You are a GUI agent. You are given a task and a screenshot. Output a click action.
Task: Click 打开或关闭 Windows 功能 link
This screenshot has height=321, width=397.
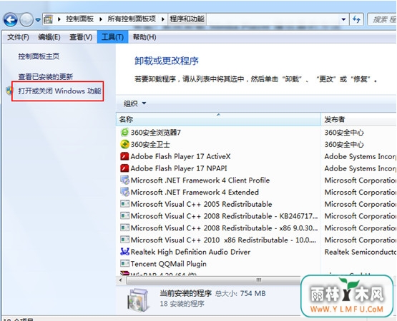tap(59, 91)
